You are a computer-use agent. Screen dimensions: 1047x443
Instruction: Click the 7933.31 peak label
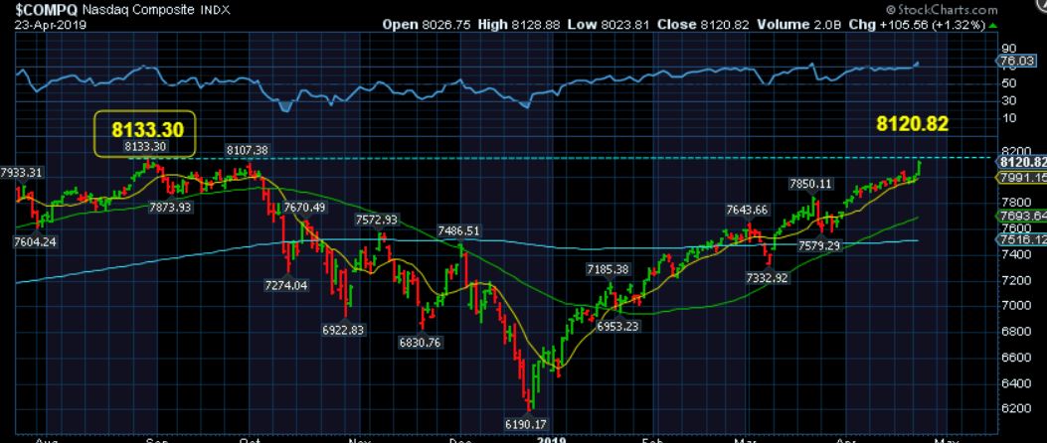tap(21, 173)
